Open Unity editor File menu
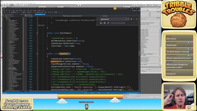 [2, 3]
